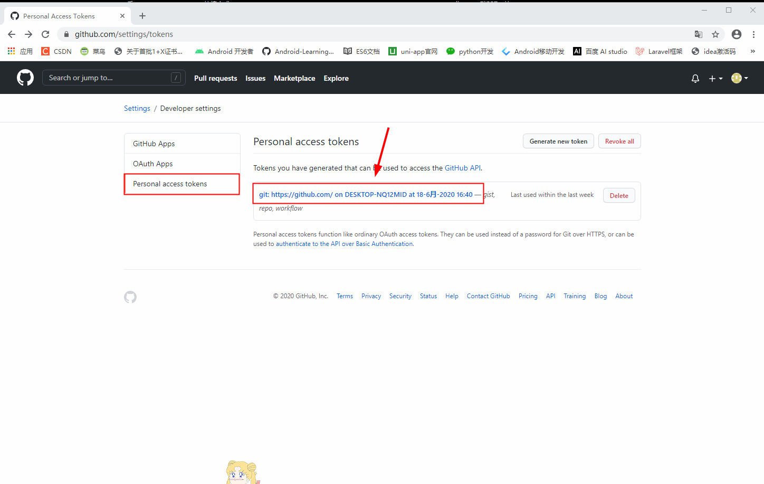Click the translate page icon in address bar
The image size is (764, 484).
pos(699,34)
